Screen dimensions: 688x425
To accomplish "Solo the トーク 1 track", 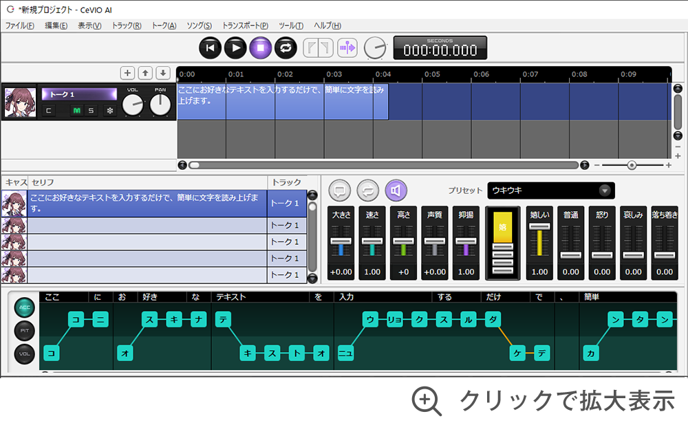I will pyautogui.click(x=91, y=111).
